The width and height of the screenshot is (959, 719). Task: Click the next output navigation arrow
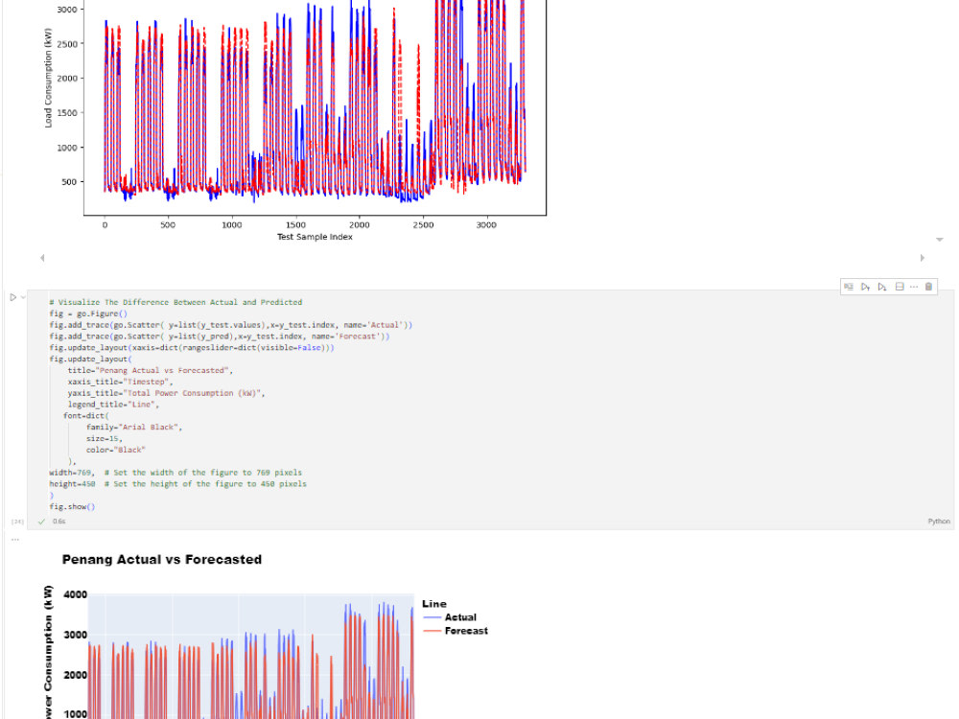[923, 258]
